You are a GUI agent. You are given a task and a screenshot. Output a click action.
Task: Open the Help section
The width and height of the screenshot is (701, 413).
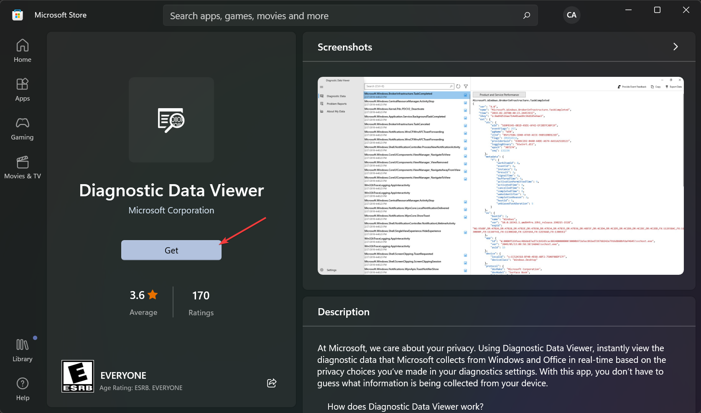(23, 389)
